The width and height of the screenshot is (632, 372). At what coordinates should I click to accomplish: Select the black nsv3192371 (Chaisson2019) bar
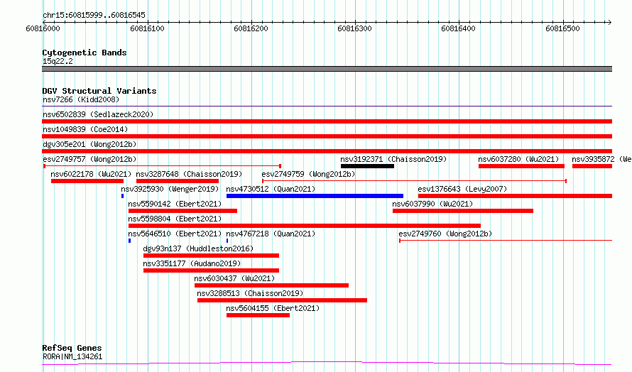pos(367,166)
